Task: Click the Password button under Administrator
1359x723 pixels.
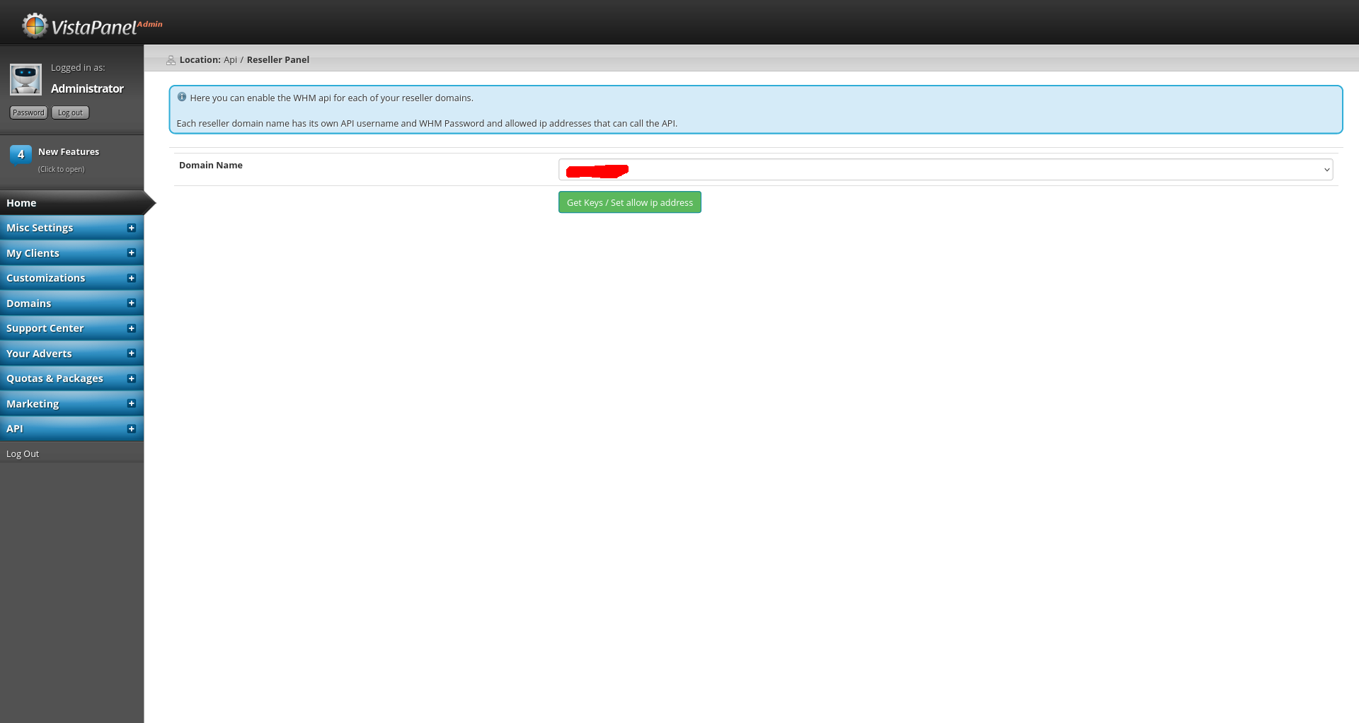Action: coord(28,112)
